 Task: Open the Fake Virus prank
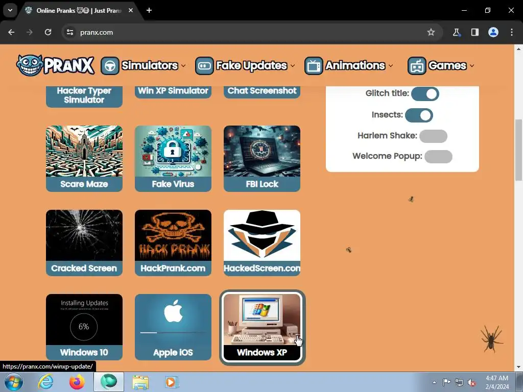tap(173, 159)
